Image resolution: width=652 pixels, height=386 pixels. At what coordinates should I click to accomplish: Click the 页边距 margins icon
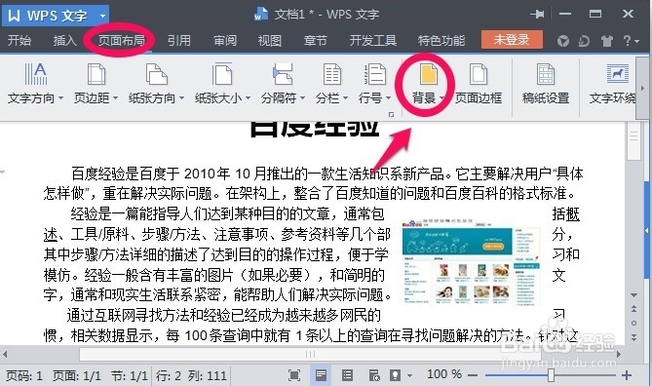(x=96, y=74)
